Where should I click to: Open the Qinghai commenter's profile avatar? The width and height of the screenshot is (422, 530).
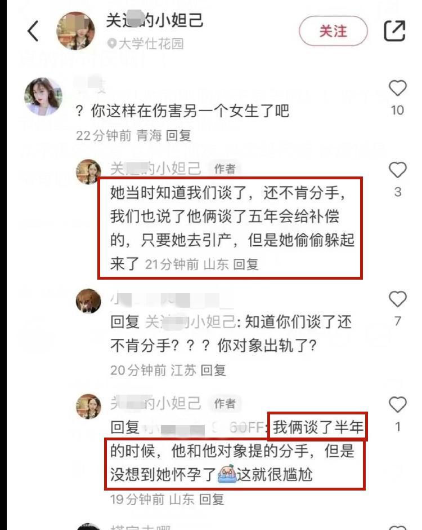[x=43, y=96]
